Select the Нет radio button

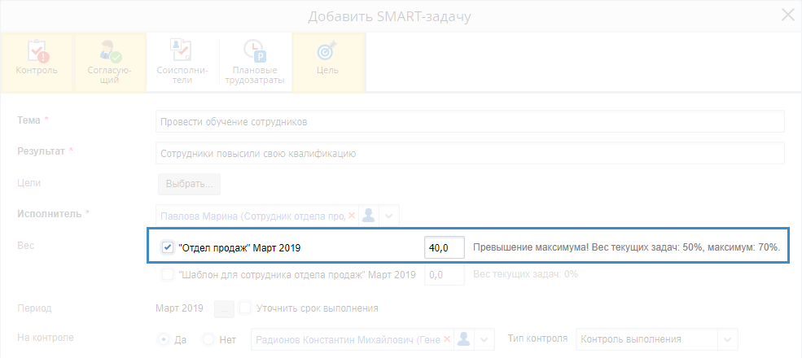(x=208, y=339)
